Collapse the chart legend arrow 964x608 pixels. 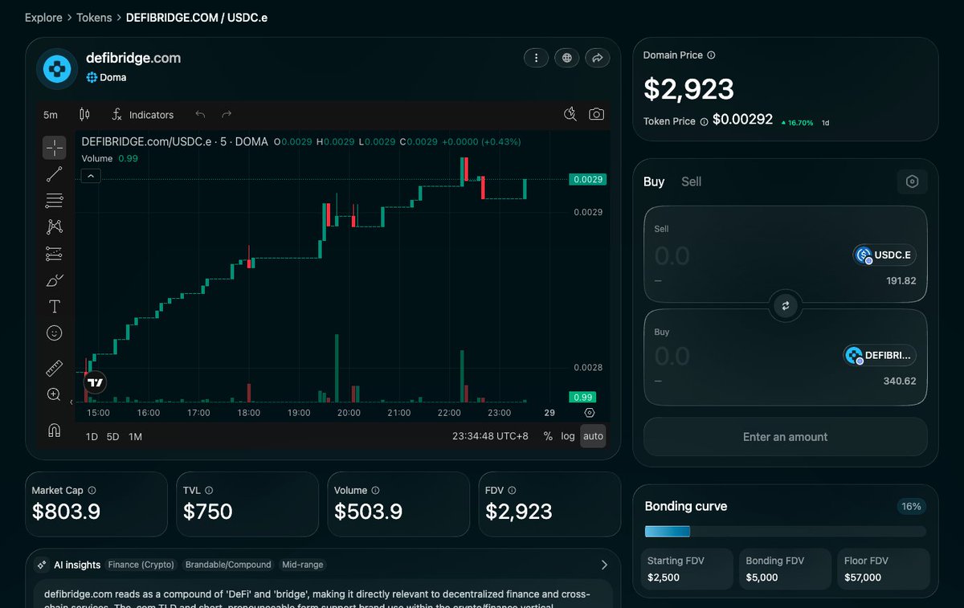[91, 176]
